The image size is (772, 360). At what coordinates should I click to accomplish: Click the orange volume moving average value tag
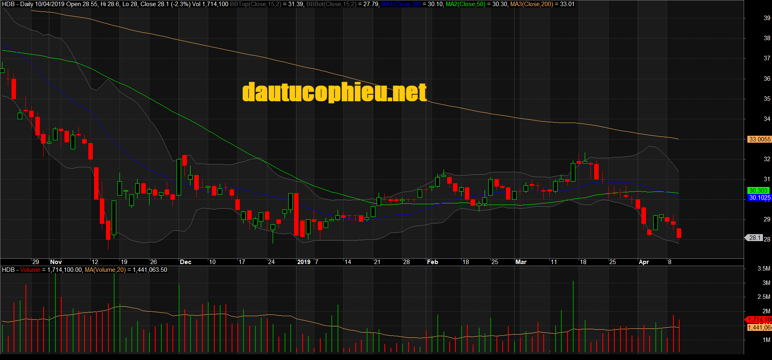759,327
